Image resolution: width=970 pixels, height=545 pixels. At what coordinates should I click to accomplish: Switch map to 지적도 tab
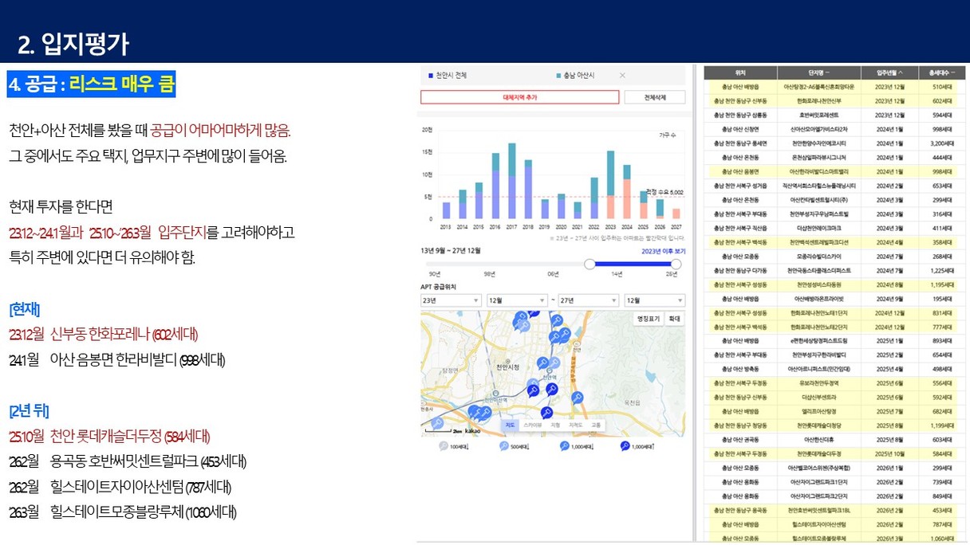coord(575,425)
